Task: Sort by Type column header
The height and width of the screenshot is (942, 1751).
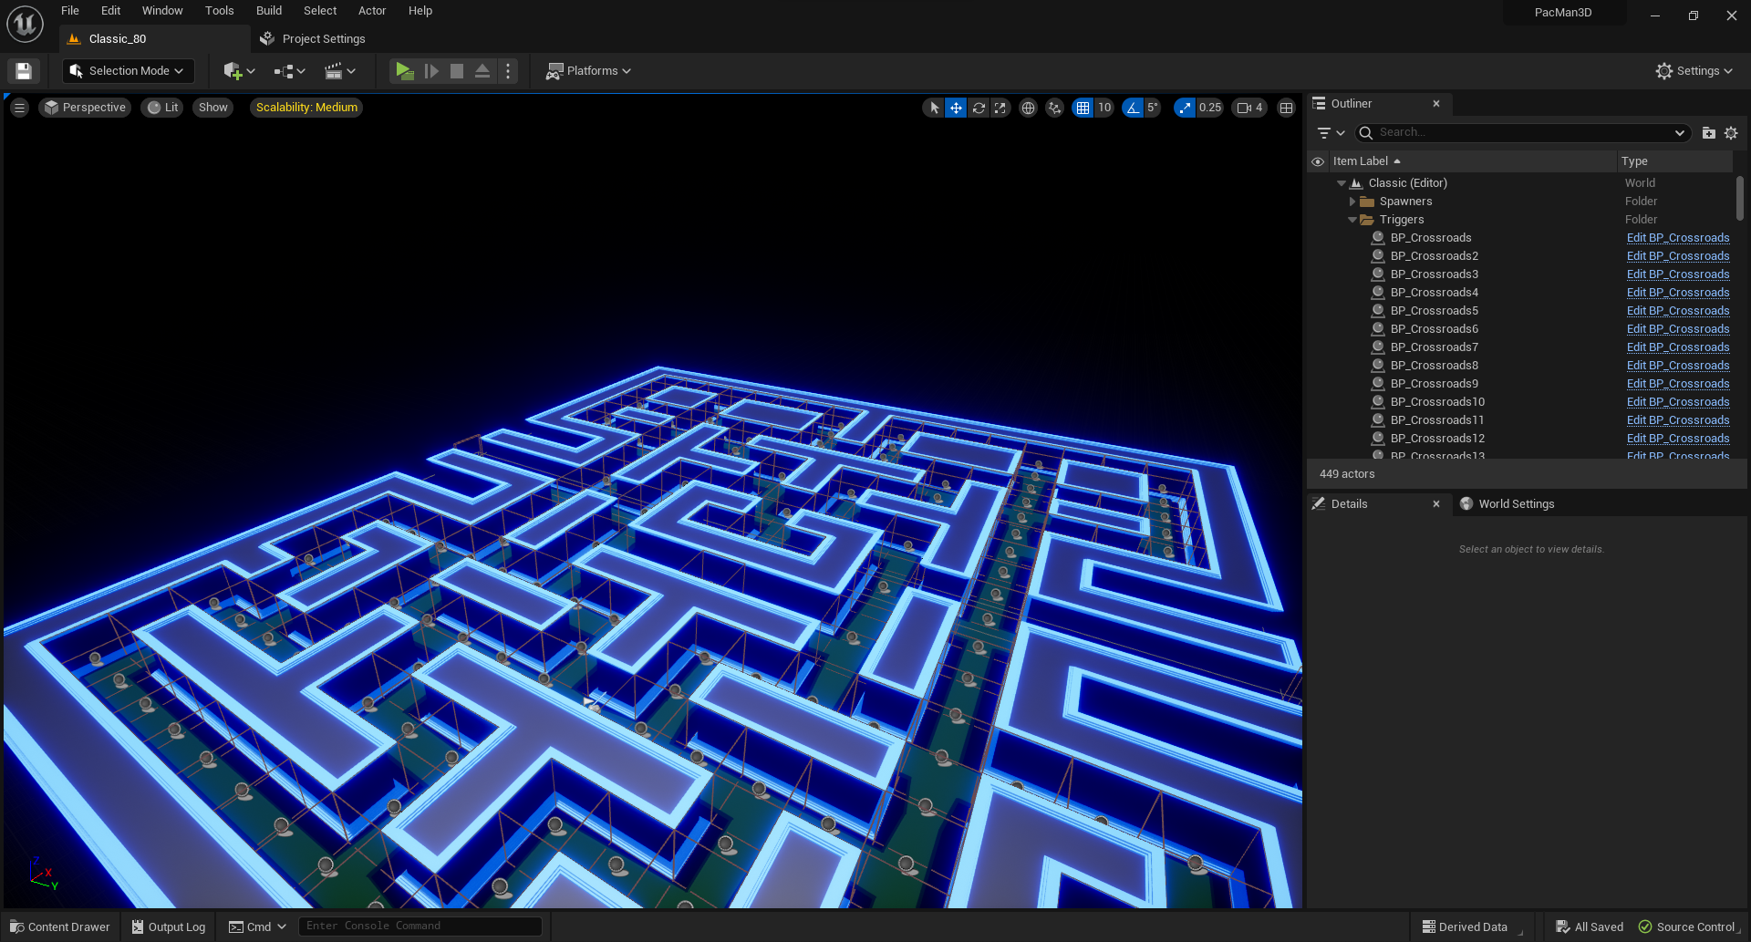Action: tap(1674, 161)
